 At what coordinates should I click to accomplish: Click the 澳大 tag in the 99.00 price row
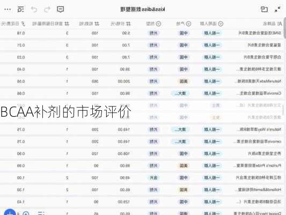pyautogui.click(x=180, y=94)
